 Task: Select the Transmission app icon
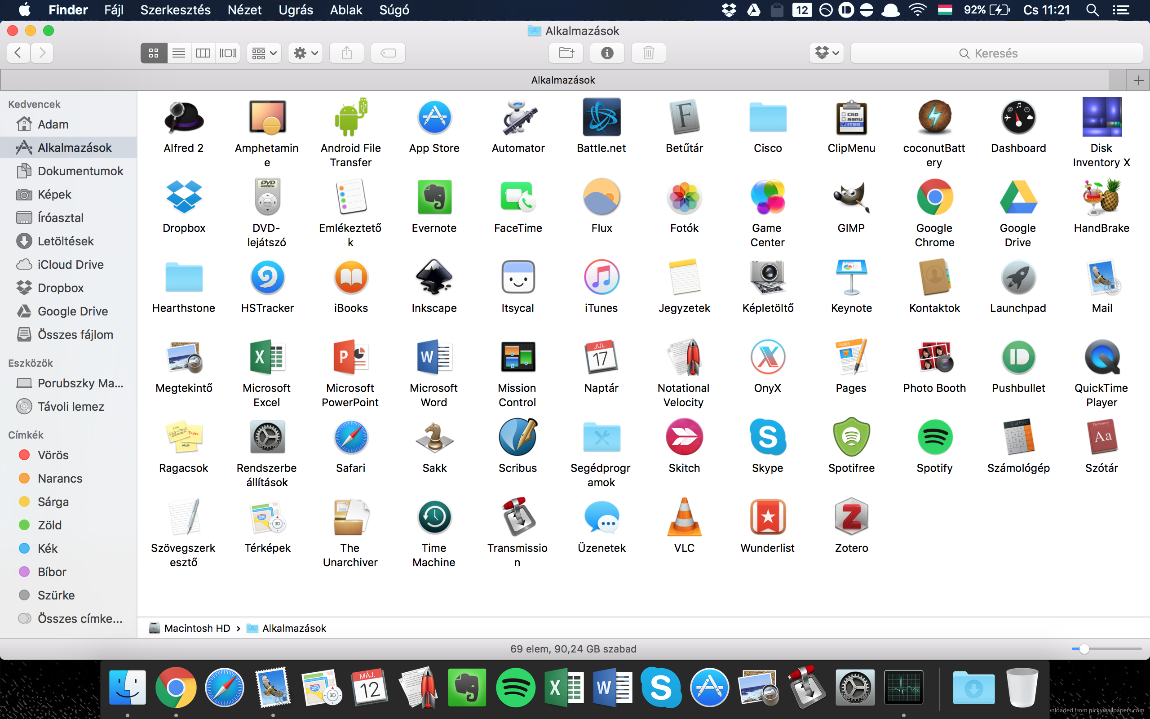pos(517,517)
